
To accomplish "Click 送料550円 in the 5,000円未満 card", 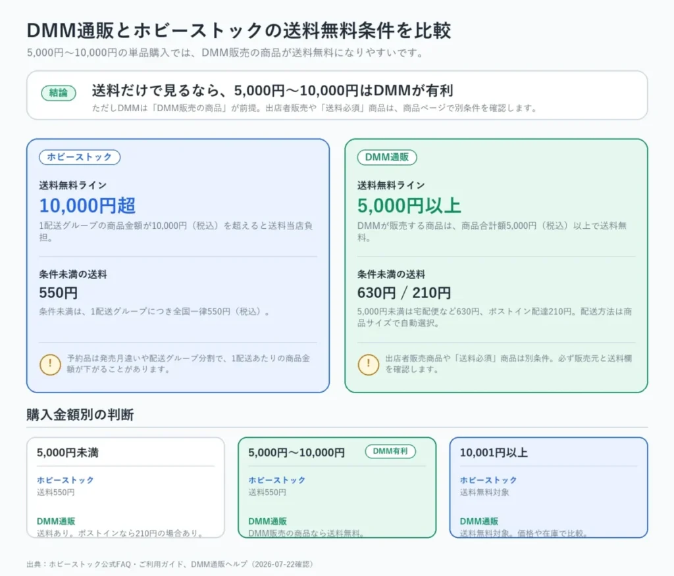I will (x=55, y=492).
